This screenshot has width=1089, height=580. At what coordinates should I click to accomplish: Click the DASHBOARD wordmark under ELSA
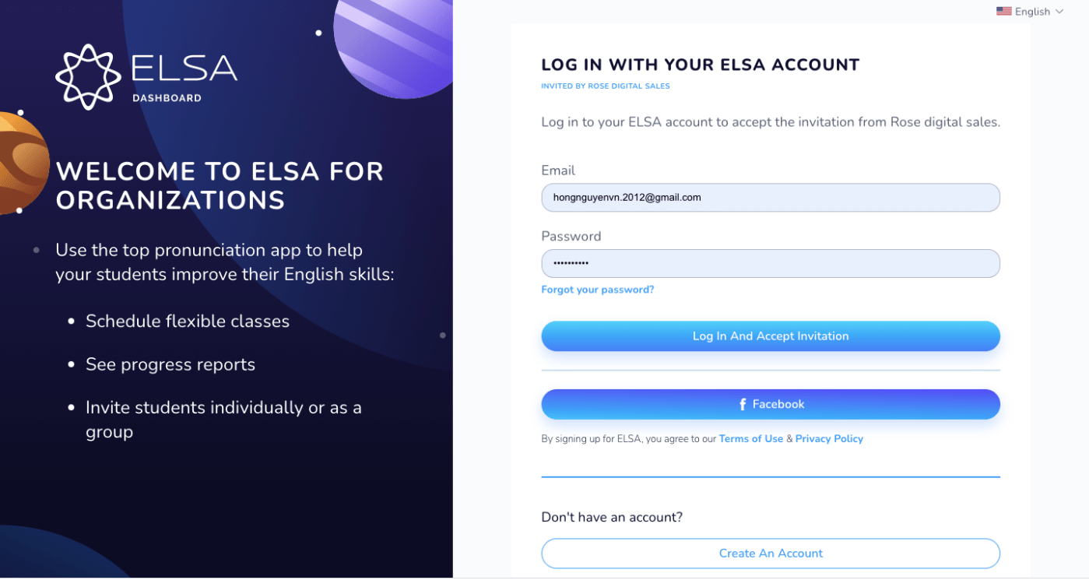tap(167, 98)
